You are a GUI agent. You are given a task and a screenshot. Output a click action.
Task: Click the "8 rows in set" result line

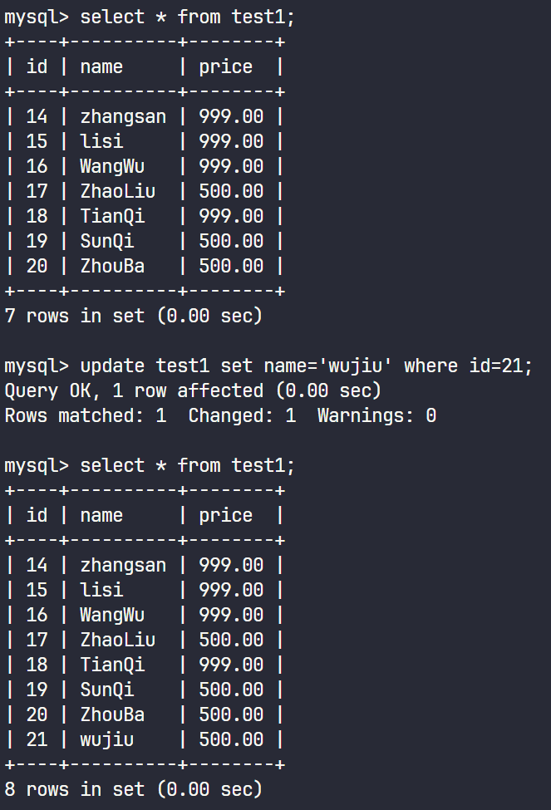(133, 789)
